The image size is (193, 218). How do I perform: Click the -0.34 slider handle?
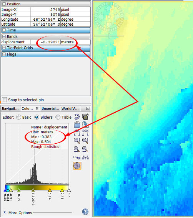click(x=8, y=190)
